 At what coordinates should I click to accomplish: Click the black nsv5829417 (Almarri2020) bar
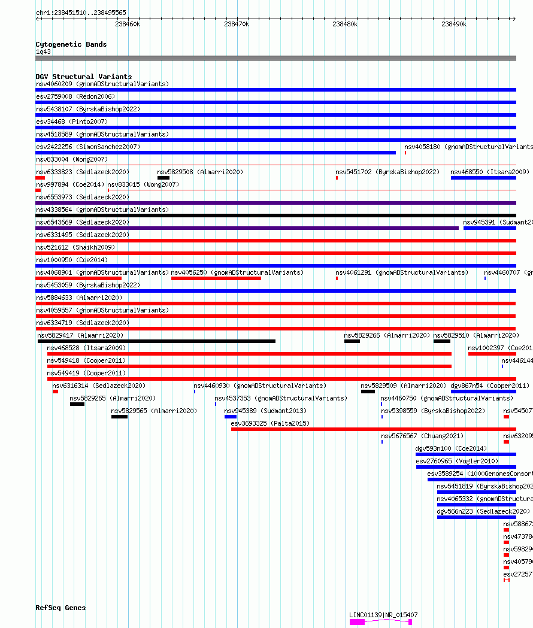pyautogui.click(x=157, y=341)
